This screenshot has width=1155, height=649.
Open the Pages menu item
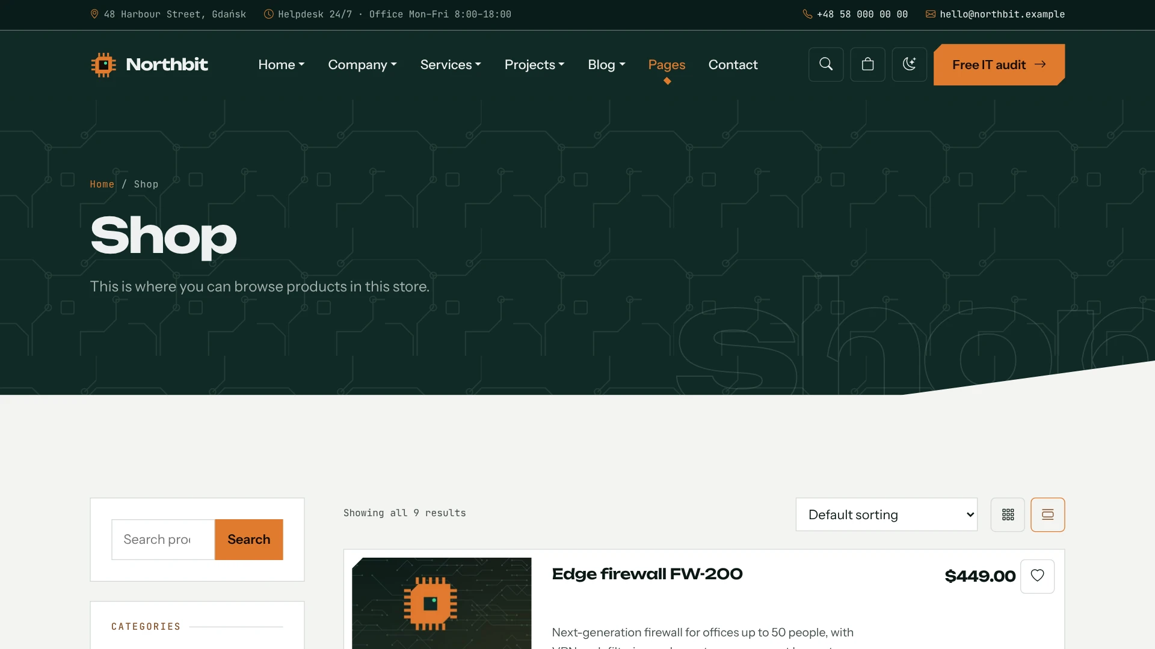tap(667, 64)
